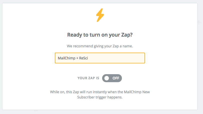Click the white knob of the Zap toggle
The width and height of the screenshot is (203, 114).
click(107, 78)
